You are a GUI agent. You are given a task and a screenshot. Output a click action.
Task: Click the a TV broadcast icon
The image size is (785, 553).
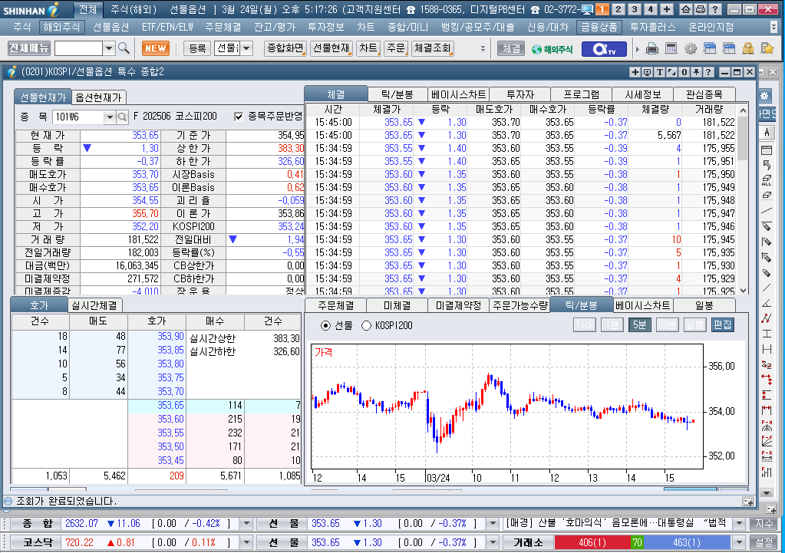[604, 49]
